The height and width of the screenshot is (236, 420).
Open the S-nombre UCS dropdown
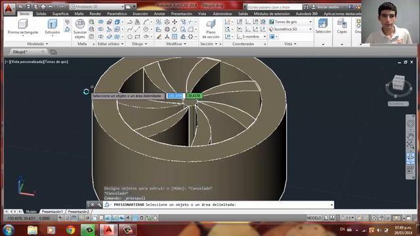251,37
